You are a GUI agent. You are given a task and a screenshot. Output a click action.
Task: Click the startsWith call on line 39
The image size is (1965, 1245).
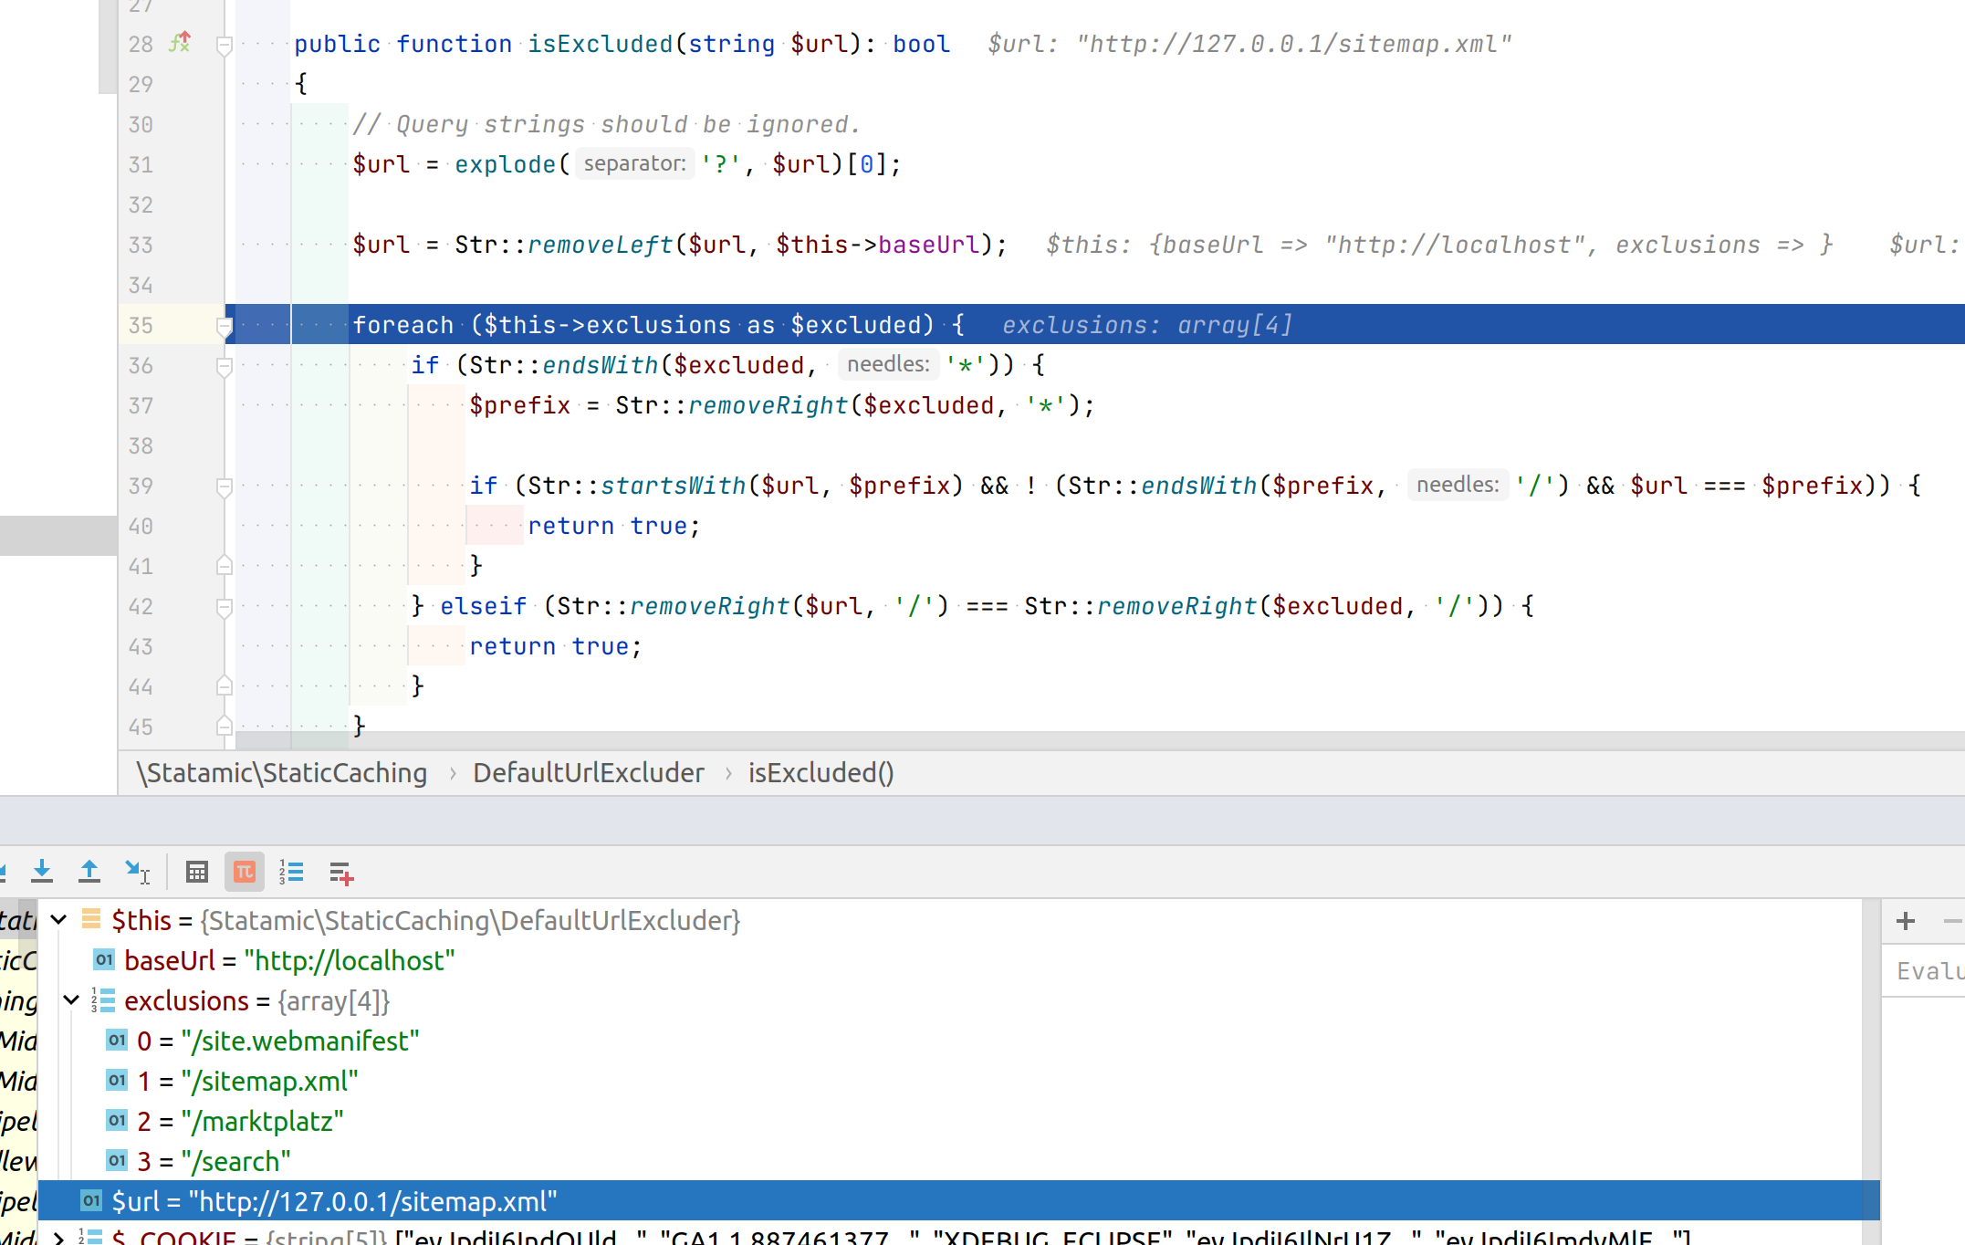[673, 486]
